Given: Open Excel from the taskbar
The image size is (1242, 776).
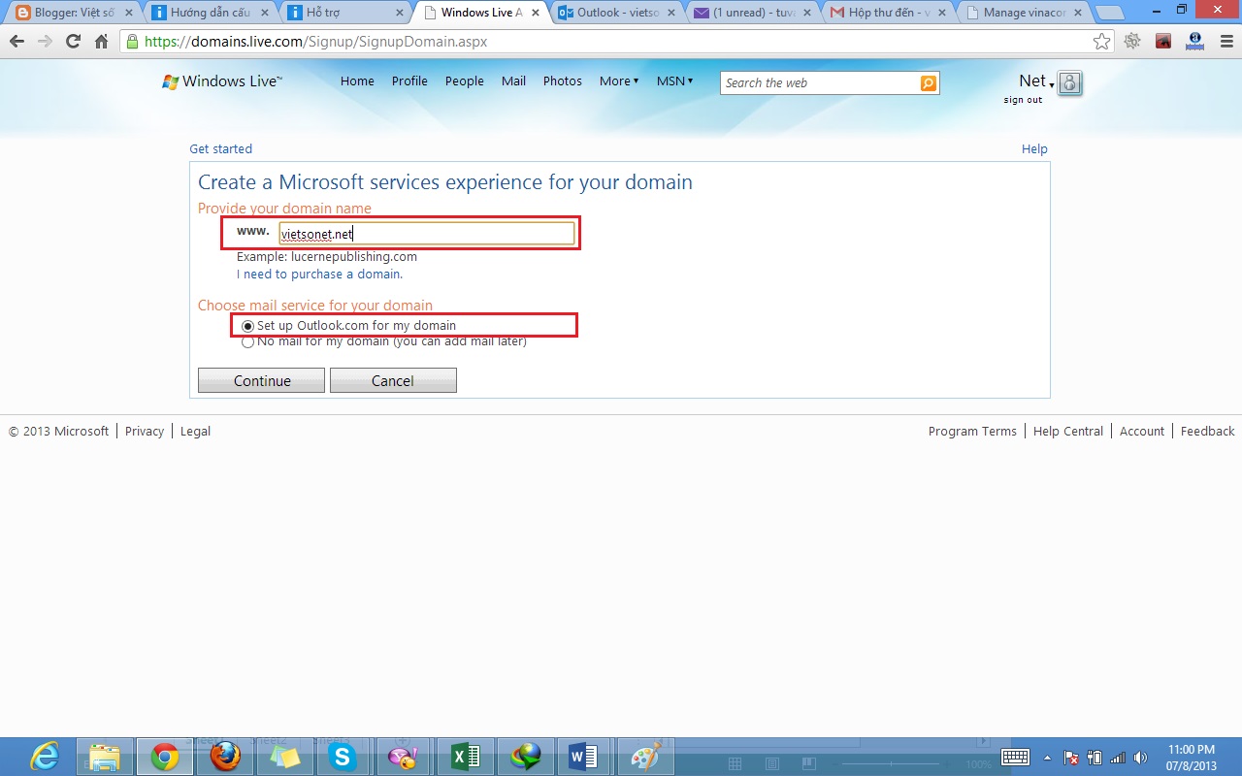Looking at the screenshot, I should pyautogui.click(x=466, y=757).
